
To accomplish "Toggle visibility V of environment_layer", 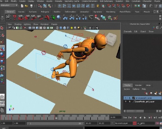I will [126, 98].
